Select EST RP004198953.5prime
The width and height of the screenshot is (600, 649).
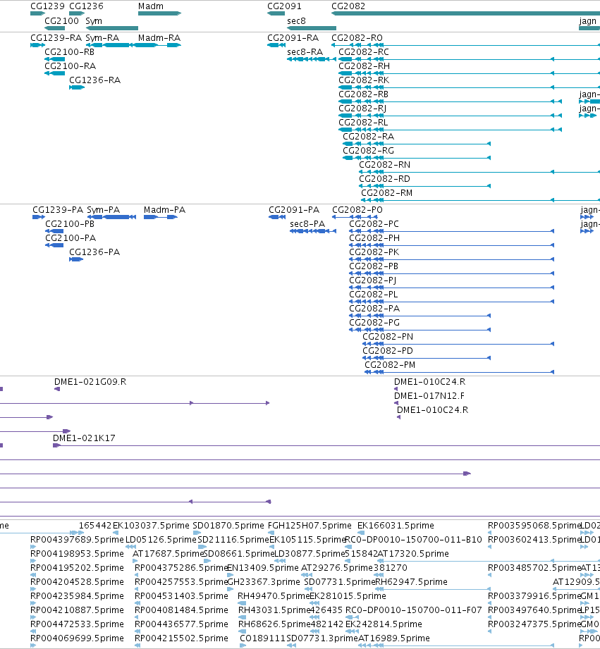click(77, 553)
